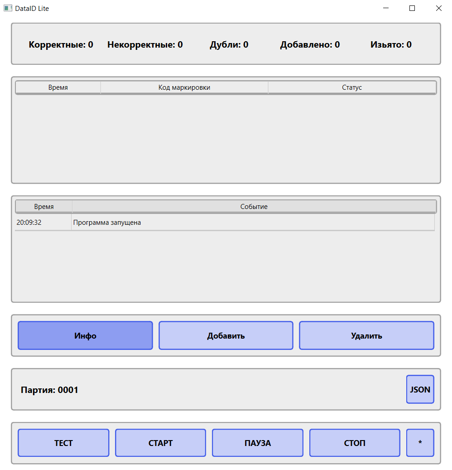Screen dimensions: 452x470
Task: Click the DataID Lite app icon in title bar
Action: click(8, 8)
